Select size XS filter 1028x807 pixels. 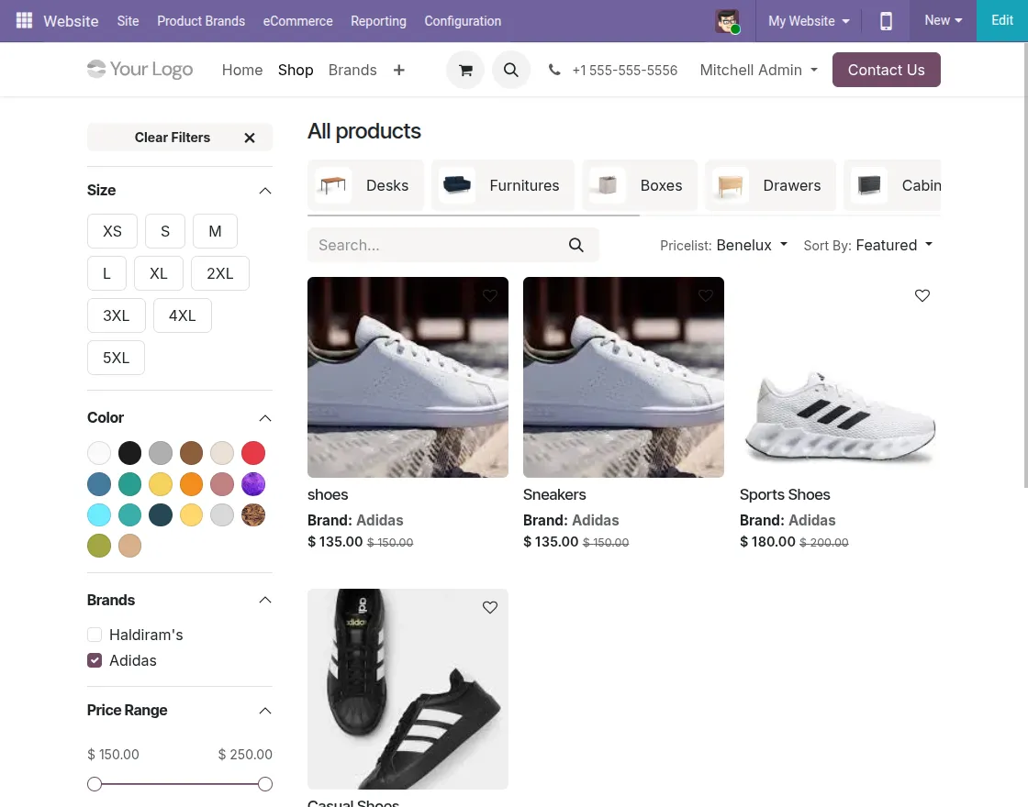112,231
